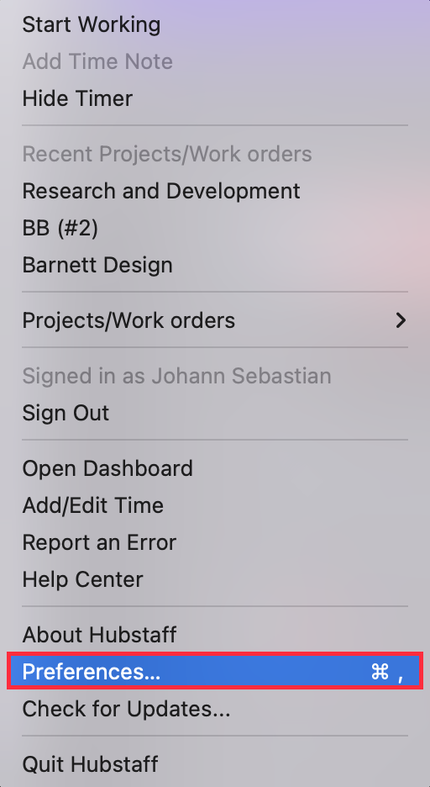The height and width of the screenshot is (787, 430).
Task: Quit Hubstaff from the menu
Action: (215, 764)
